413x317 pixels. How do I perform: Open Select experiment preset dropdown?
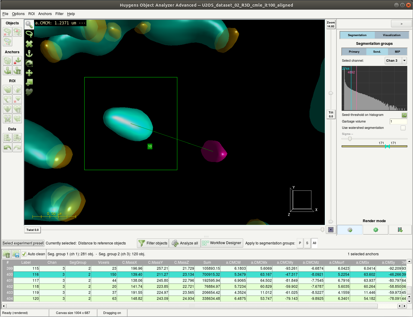(23, 243)
